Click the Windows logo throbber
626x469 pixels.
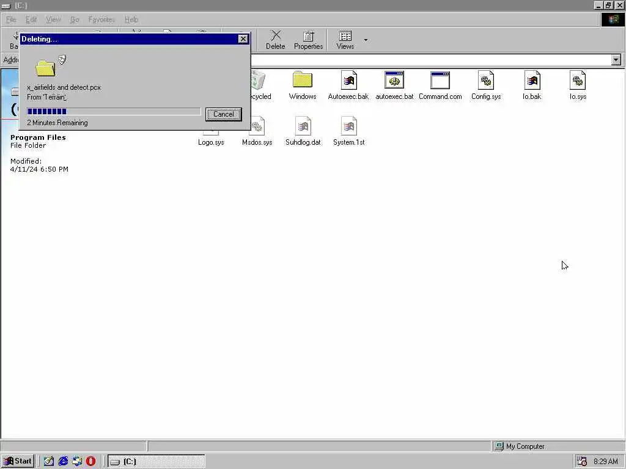[613, 20]
